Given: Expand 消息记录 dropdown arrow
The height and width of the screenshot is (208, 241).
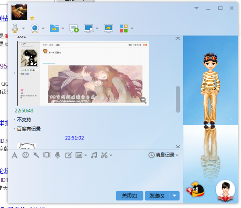Looking at the screenshot, I should (x=177, y=155).
